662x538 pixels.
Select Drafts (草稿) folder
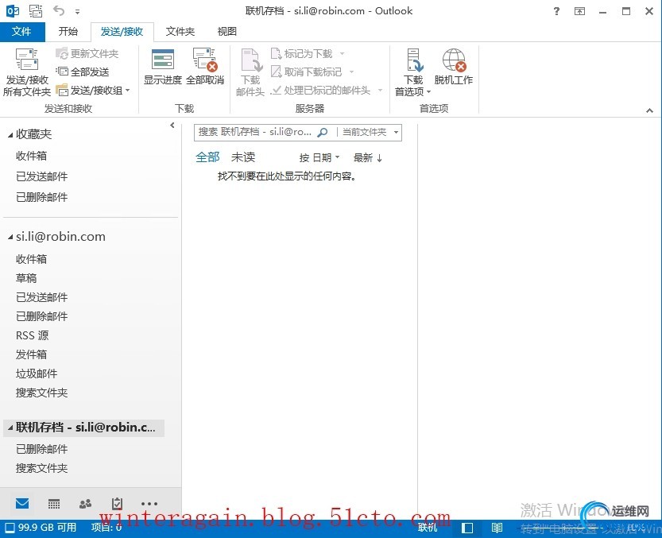(26, 278)
